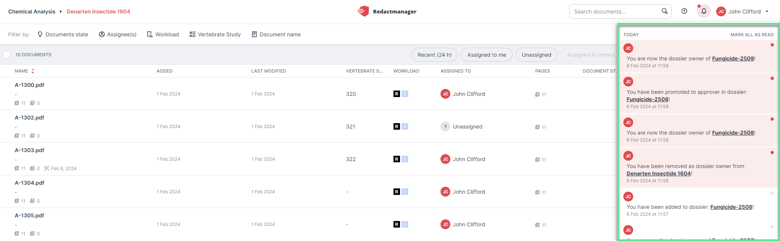Open the notifications bell icon
Image resolution: width=780 pixels, height=241 pixels.
704,11
